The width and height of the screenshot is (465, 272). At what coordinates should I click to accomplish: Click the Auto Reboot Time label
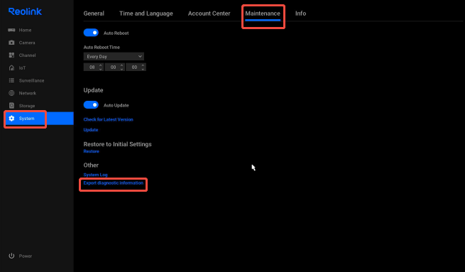102,47
